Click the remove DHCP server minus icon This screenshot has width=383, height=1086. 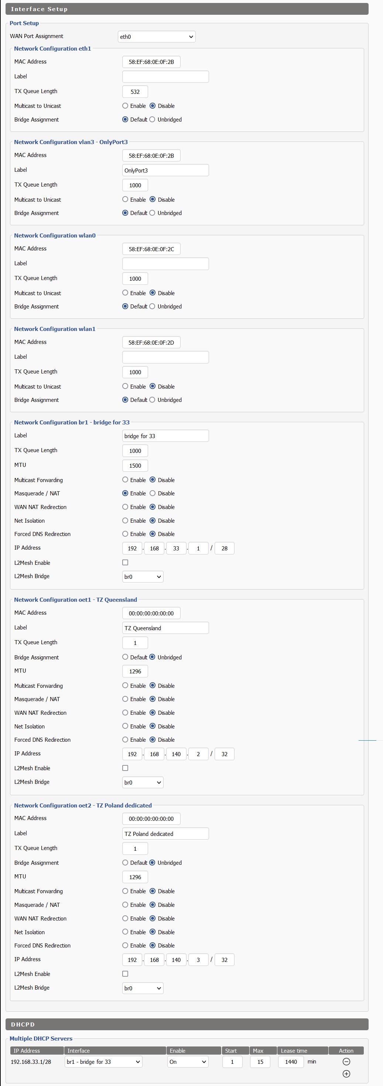click(x=346, y=1062)
